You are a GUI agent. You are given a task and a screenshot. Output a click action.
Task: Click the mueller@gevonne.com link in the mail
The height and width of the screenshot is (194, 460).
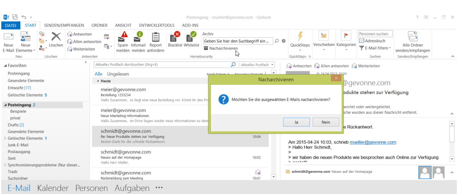coord(373,142)
